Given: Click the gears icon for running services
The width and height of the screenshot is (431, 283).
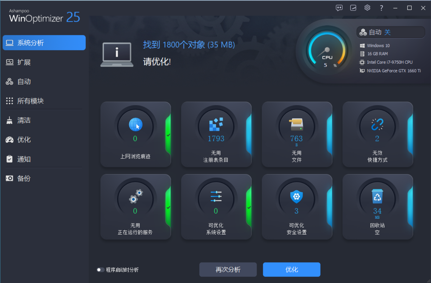Looking at the screenshot, I should click(x=136, y=196).
